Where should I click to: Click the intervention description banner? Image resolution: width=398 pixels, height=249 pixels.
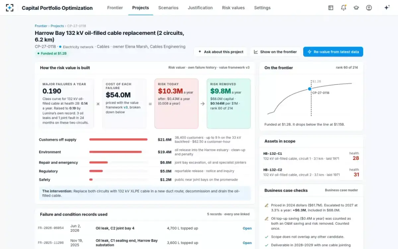pos(145,193)
